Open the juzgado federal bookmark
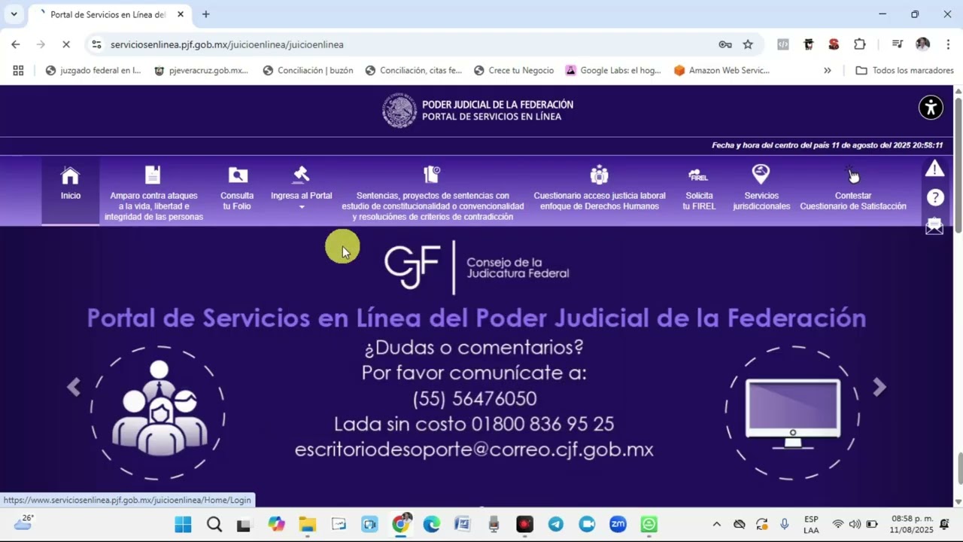This screenshot has width=963, height=542. click(93, 70)
